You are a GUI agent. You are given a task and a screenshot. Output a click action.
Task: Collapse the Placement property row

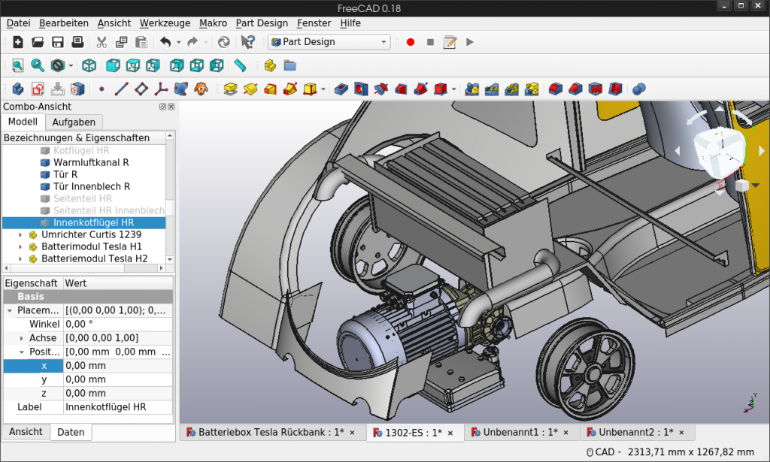click(x=9, y=310)
